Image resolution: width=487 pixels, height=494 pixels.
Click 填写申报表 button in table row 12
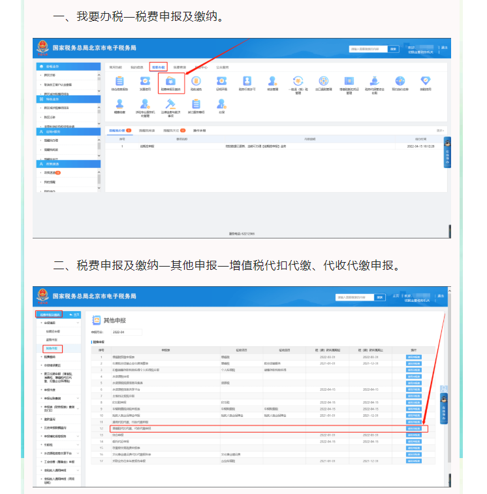coord(414,429)
